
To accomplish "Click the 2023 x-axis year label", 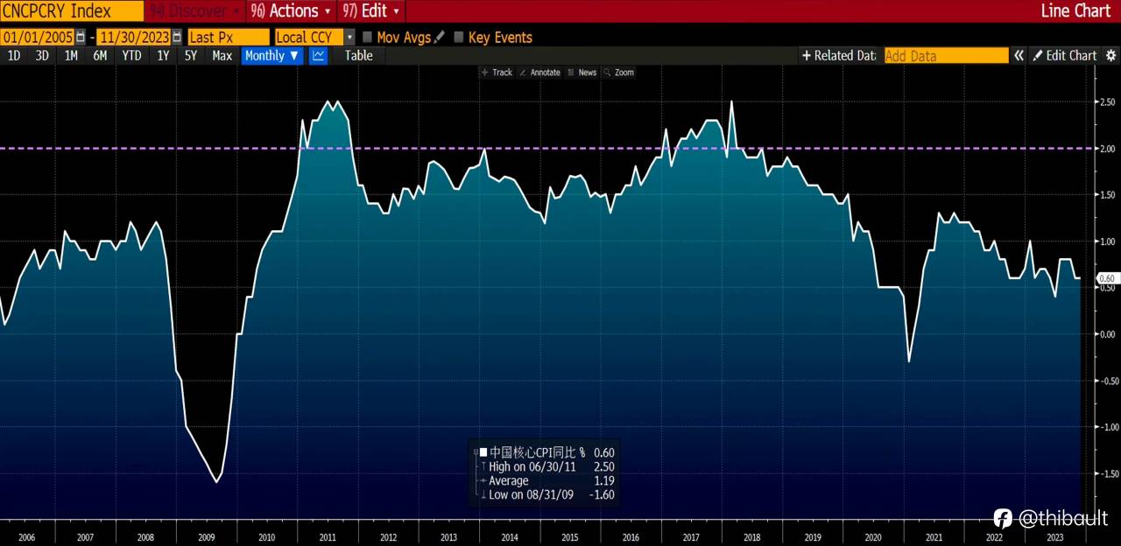I will (1055, 537).
